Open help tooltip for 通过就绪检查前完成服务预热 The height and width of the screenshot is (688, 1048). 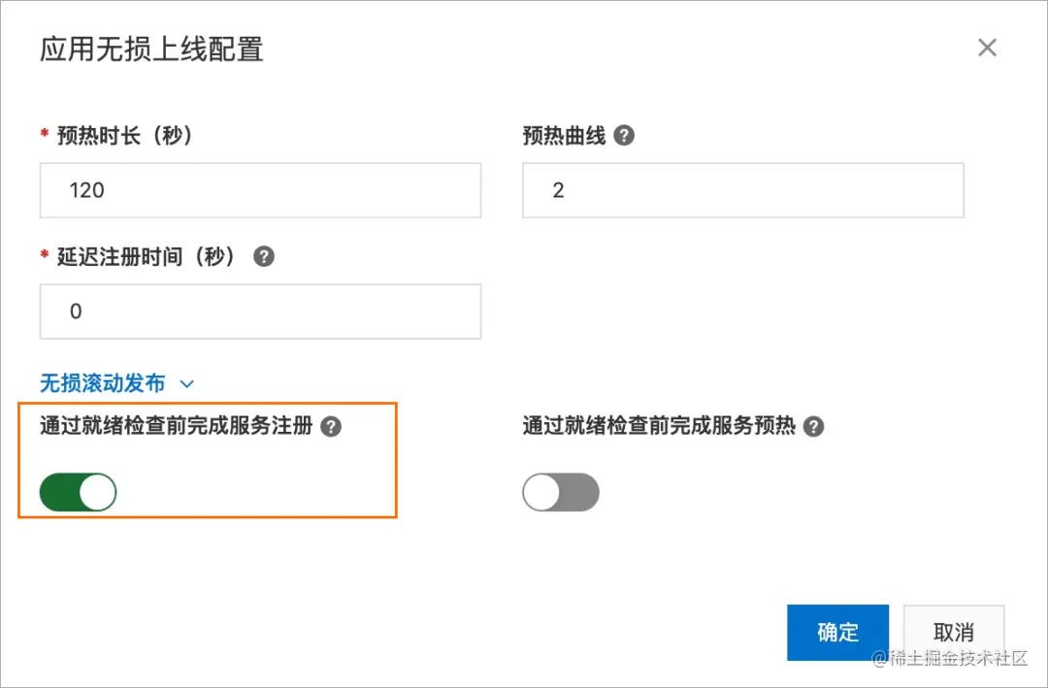pos(814,427)
